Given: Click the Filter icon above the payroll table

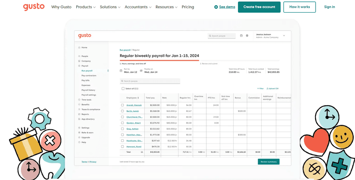Looking at the screenshot, I should [x=258, y=88].
